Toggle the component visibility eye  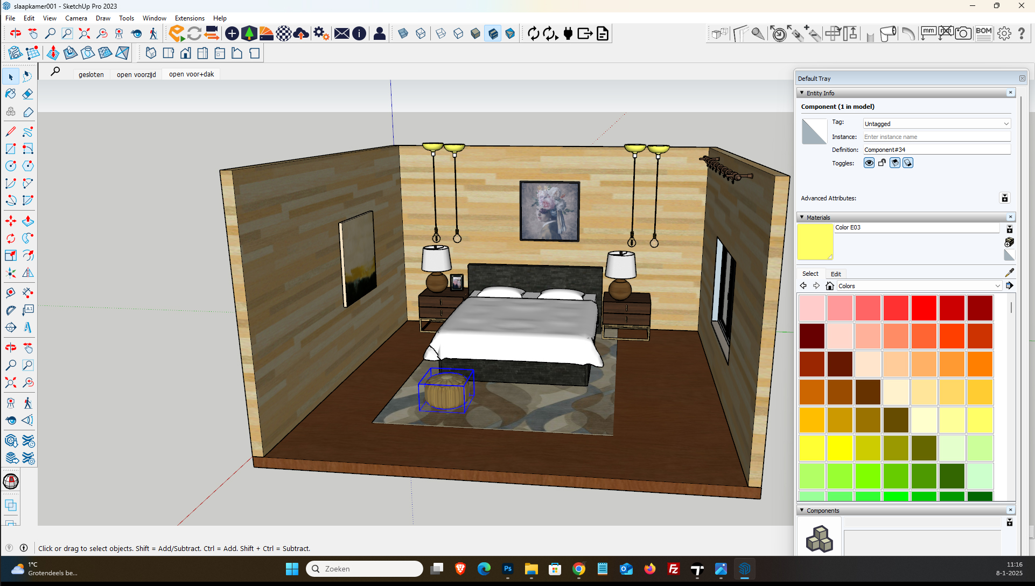click(869, 163)
